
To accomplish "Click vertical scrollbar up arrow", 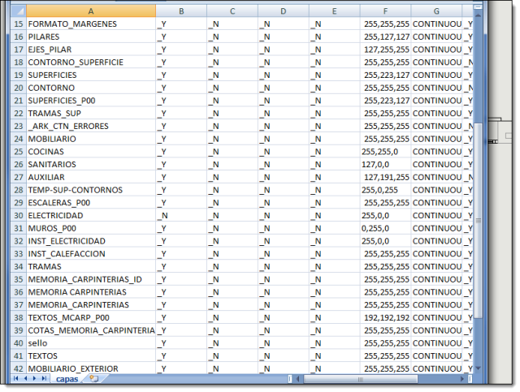I will tap(478, 15).
